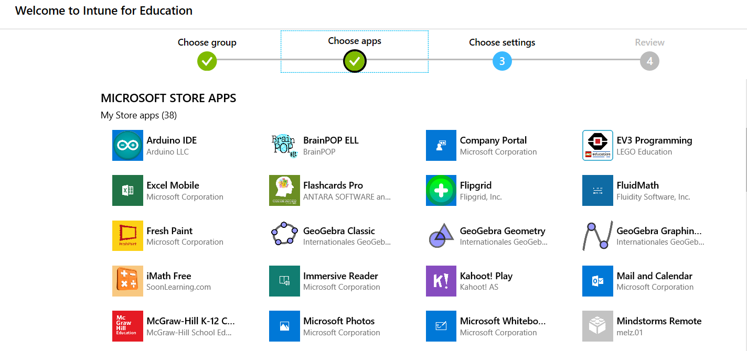Select the Kahoot! Play purple icon
Image resolution: width=747 pixels, height=351 pixels.
tap(441, 281)
